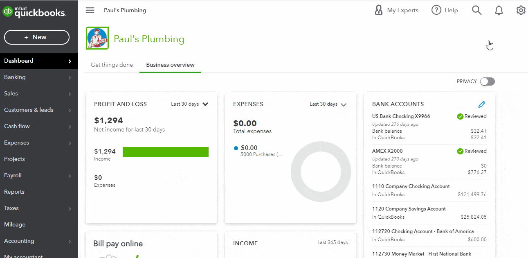Click the green Income bar
Image resolution: width=528 pixels, height=258 pixels.
[166, 152]
